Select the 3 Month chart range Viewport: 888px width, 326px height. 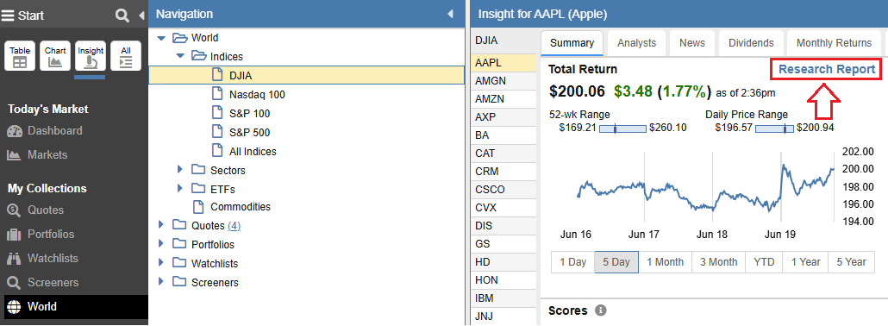click(719, 262)
